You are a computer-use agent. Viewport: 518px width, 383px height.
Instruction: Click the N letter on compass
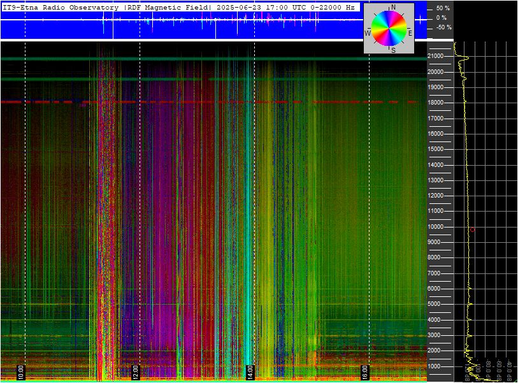point(393,7)
